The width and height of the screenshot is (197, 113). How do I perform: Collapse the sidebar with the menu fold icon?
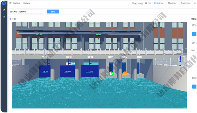coord(10,3)
